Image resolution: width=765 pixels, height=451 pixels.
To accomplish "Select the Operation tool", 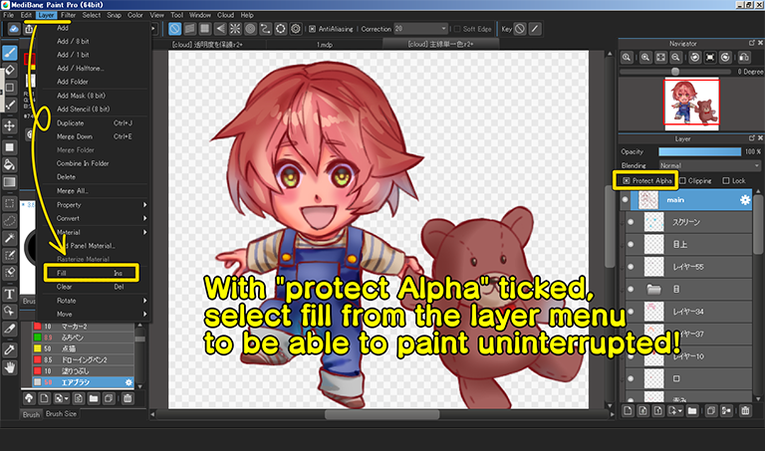I will tap(10, 311).
